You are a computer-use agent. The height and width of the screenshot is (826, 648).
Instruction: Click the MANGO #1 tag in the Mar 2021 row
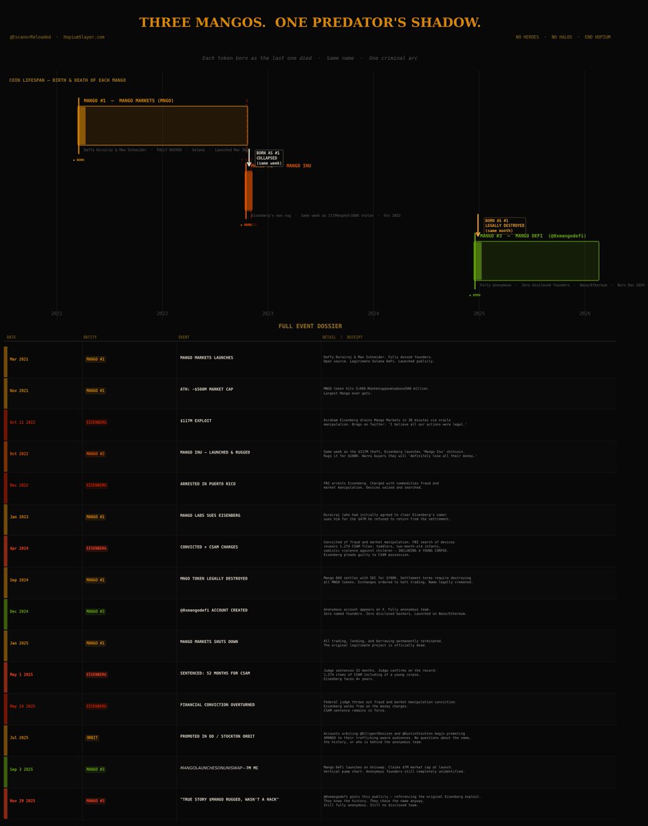(96, 359)
